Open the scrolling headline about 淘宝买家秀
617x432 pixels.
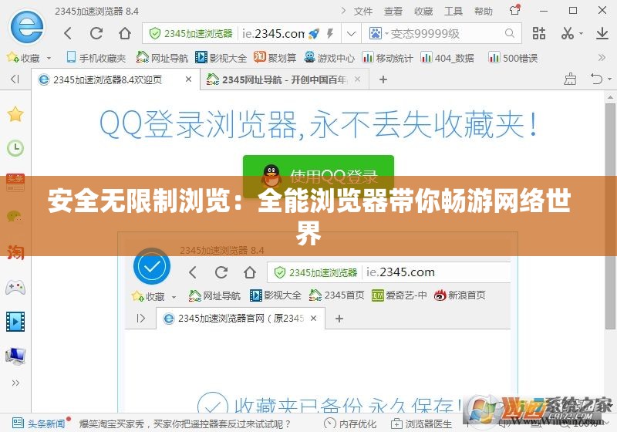point(185,424)
